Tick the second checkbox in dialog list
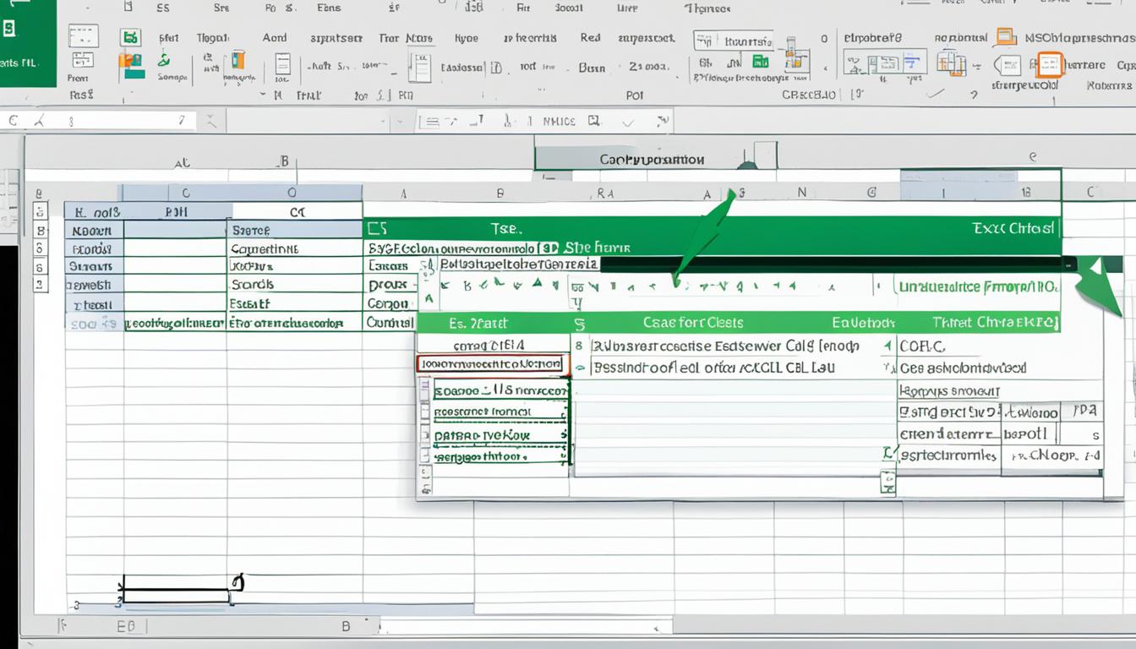1136x649 pixels. (x=426, y=412)
